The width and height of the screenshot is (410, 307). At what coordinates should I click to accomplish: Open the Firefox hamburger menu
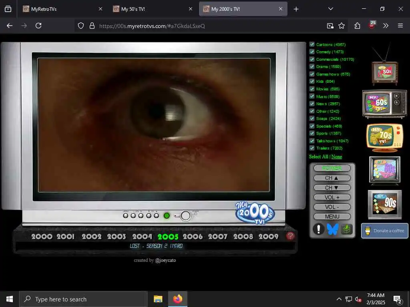[400, 26]
